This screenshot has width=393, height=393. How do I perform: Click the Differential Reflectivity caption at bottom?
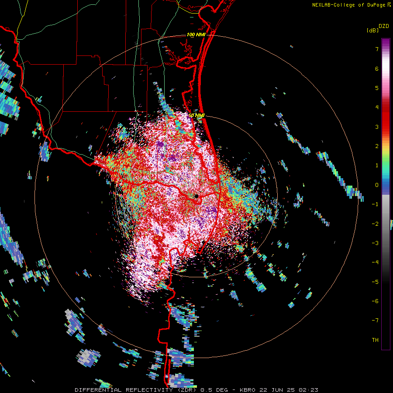(196, 390)
